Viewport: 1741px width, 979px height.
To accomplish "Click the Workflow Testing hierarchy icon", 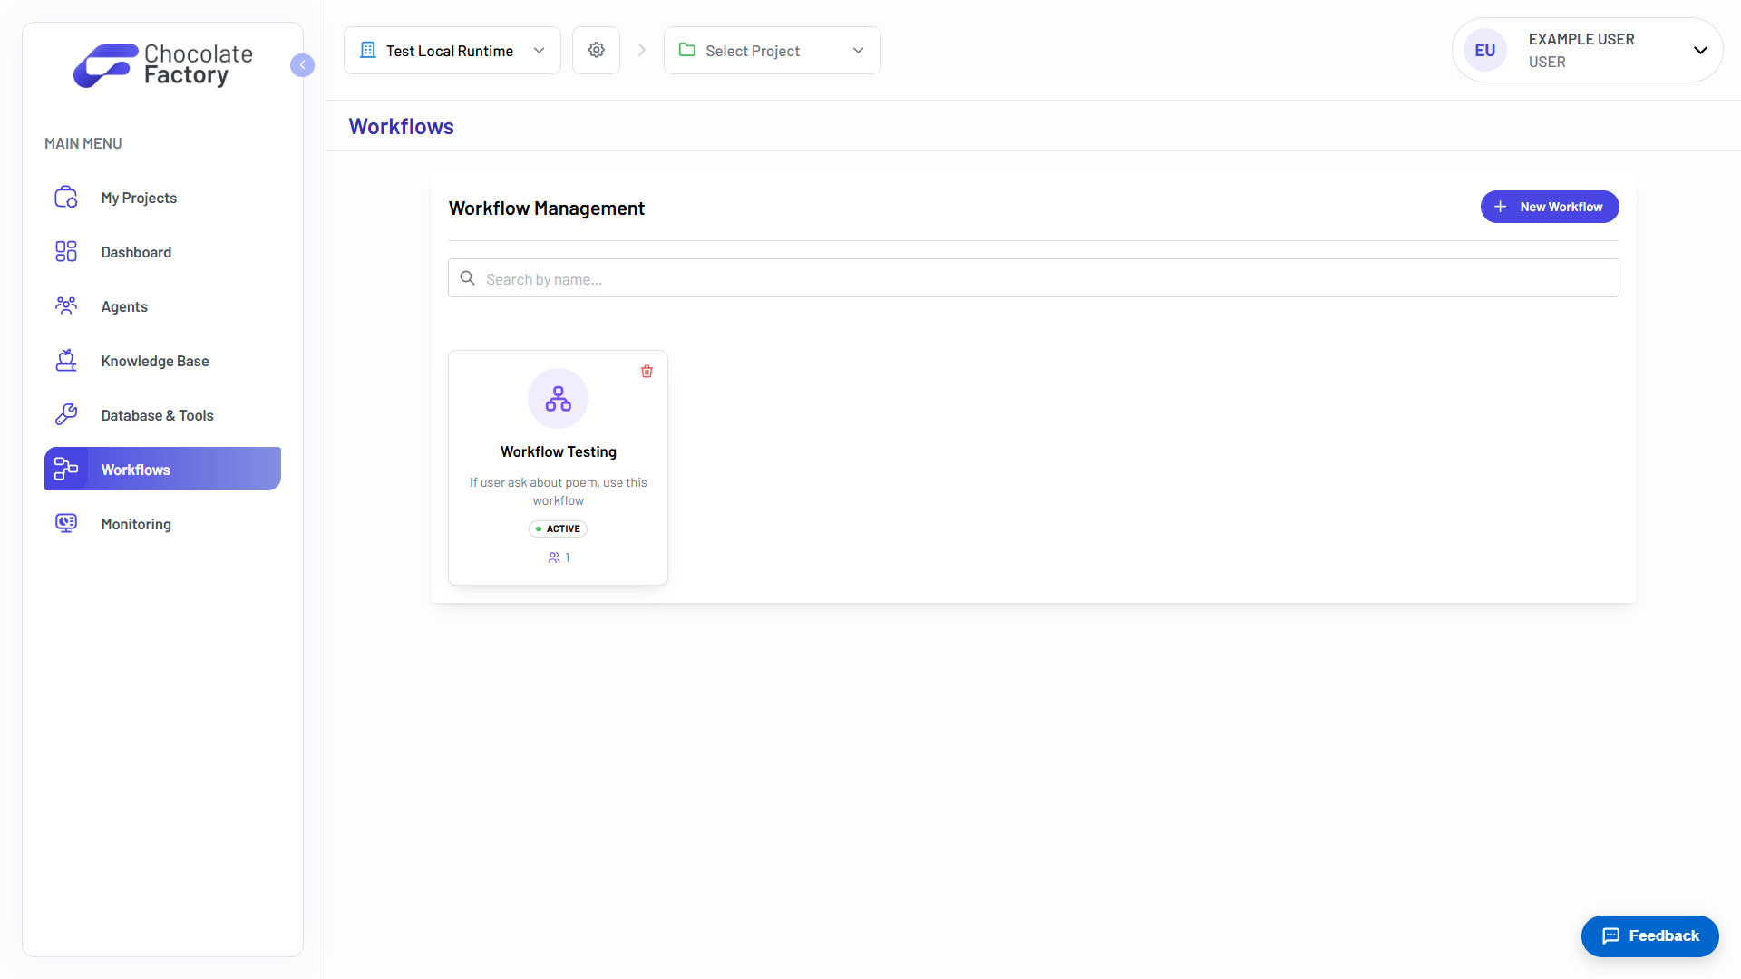I will (558, 398).
